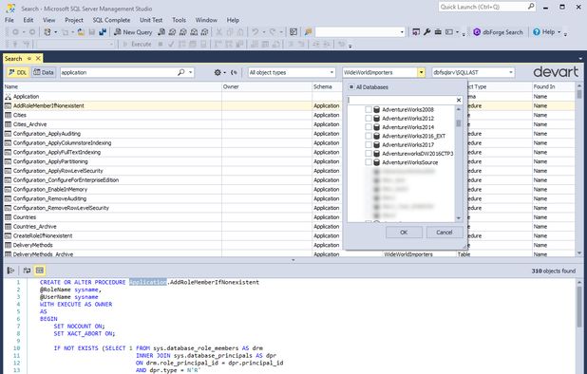
Task: Click the blue Help question icon
Action: click(537, 32)
